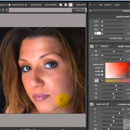Select the Fast Preview radio option

[x=26, y=5]
